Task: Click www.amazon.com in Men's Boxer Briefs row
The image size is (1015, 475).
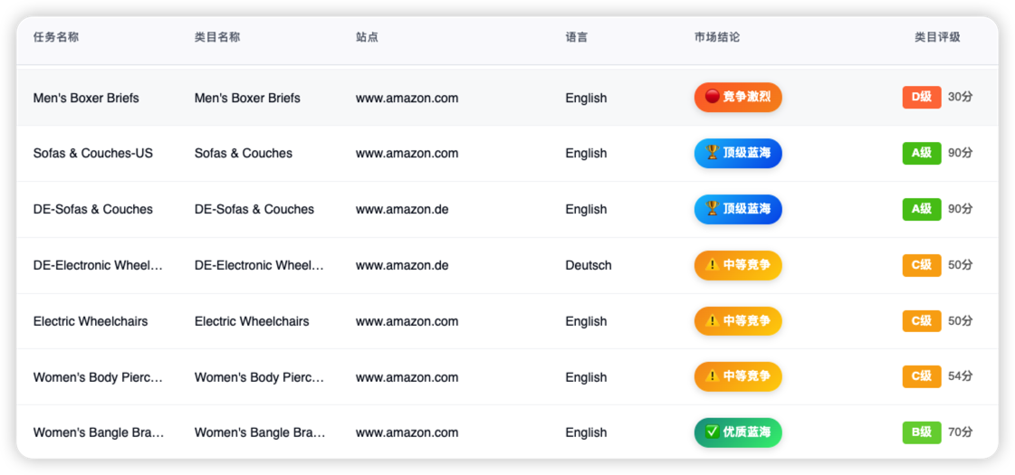Action: pyautogui.click(x=407, y=99)
